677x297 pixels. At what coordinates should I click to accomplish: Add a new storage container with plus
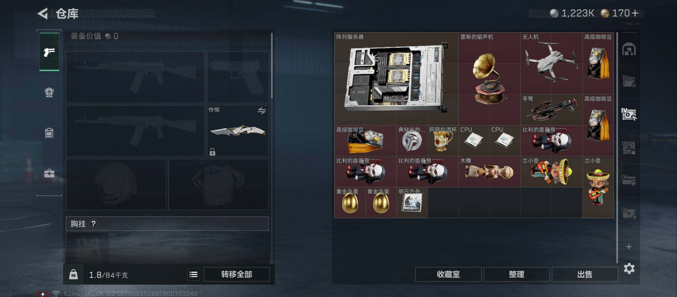(x=629, y=247)
